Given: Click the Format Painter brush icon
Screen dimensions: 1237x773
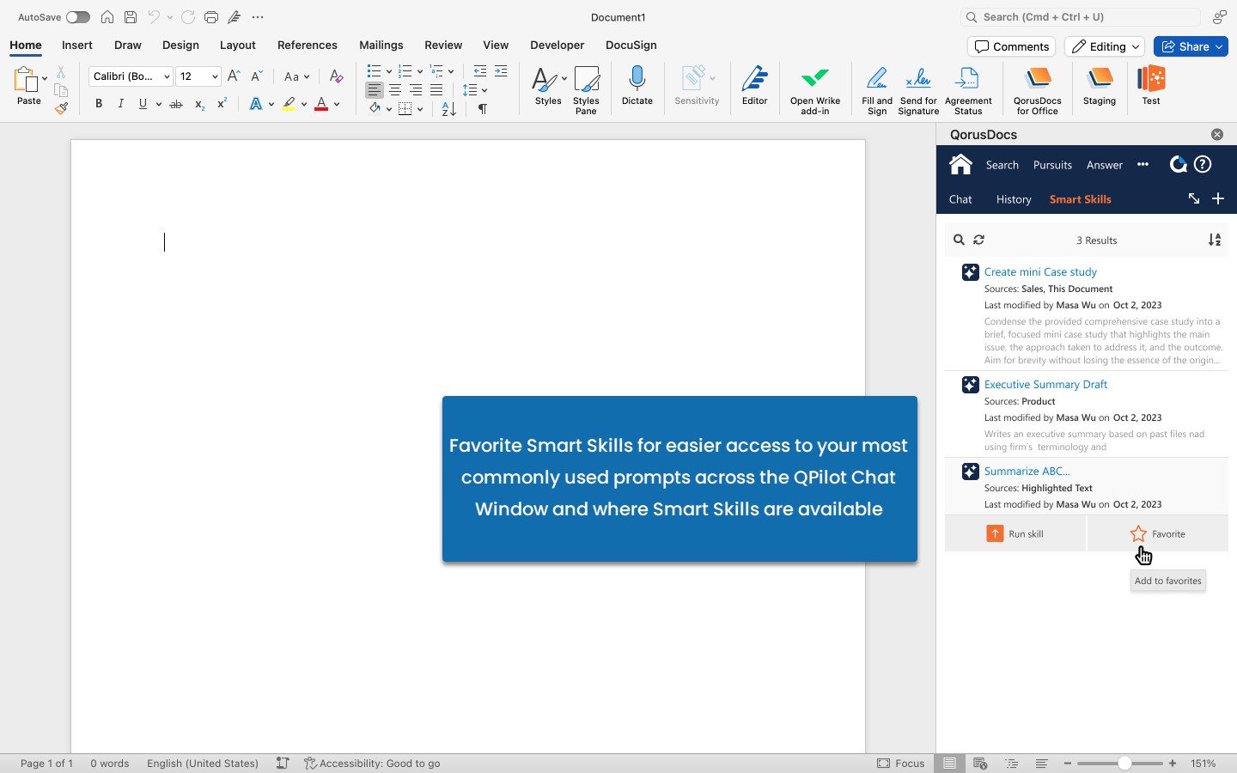Looking at the screenshot, I should pos(61,108).
